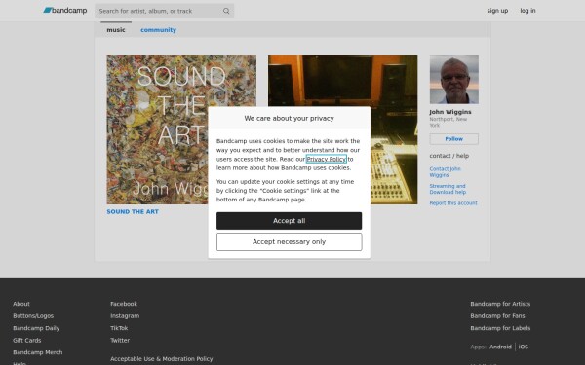The height and width of the screenshot is (365, 585).
Task: Open Bandcamp for Labels link
Action: 500,328
